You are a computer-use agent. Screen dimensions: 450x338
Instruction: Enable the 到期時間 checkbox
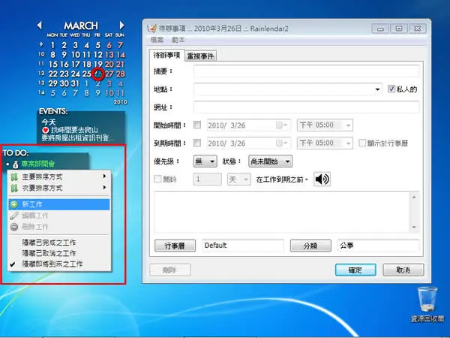[197, 143]
